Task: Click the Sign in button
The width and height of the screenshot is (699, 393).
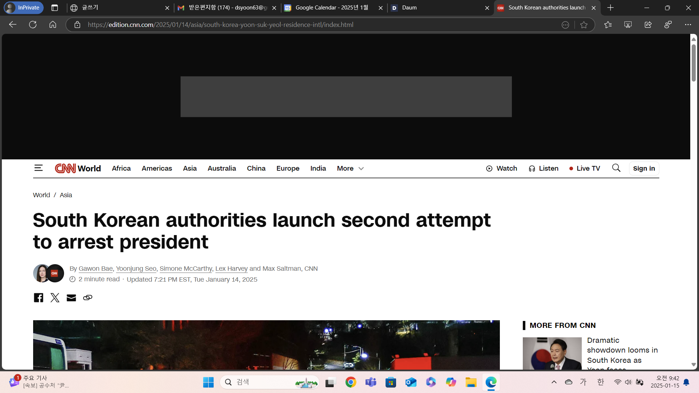Action: coord(644,168)
